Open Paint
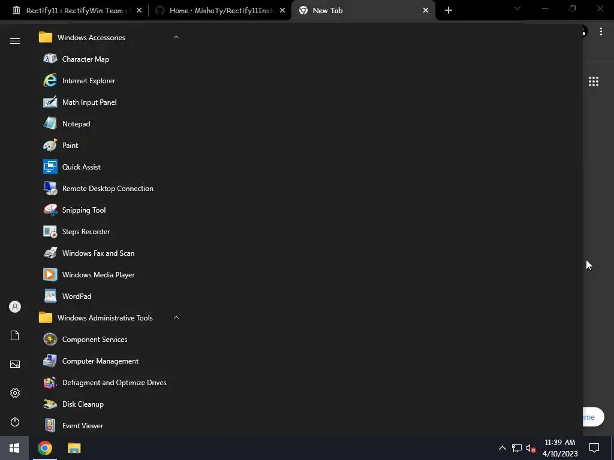This screenshot has height=460, width=614. click(110, 145)
